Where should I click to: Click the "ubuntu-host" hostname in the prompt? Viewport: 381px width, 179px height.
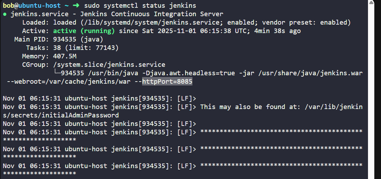click(x=37, y=6)
